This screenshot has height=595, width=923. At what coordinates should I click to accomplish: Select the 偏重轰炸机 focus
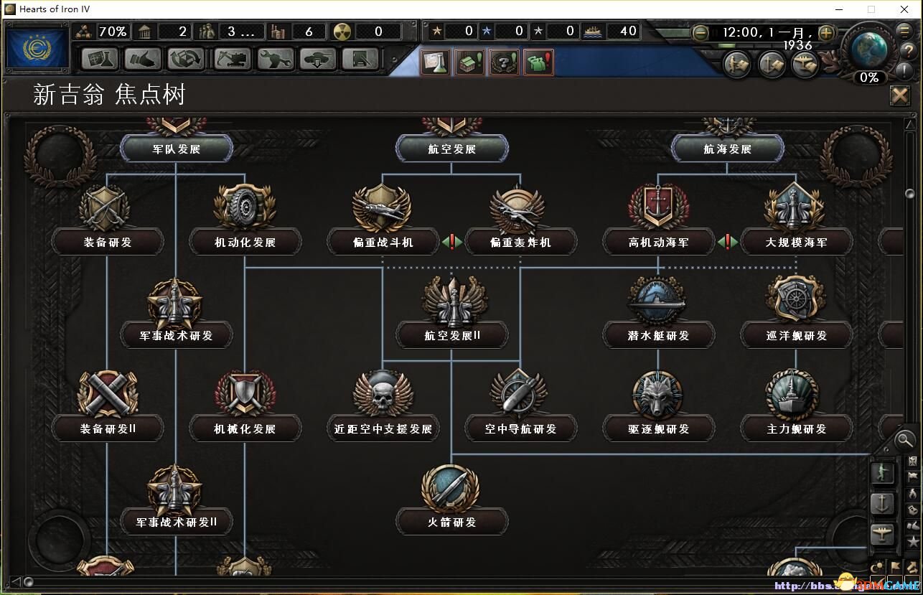point(520,220)
